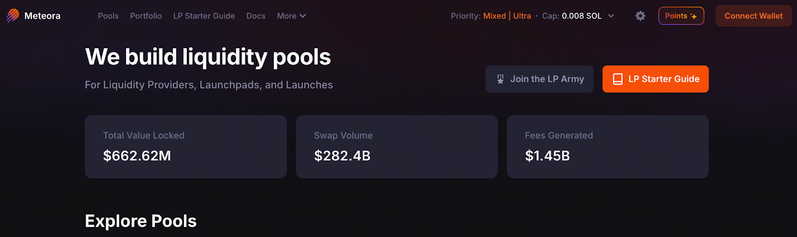Click the medal icon beside Join the LP Army

500,79
